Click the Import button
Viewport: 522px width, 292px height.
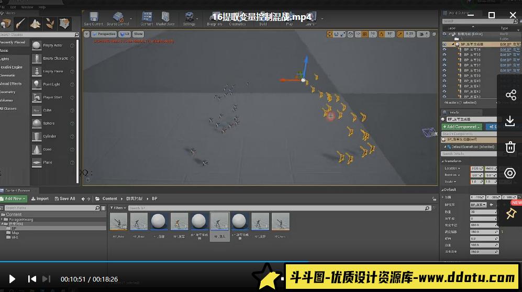point(40,198)
